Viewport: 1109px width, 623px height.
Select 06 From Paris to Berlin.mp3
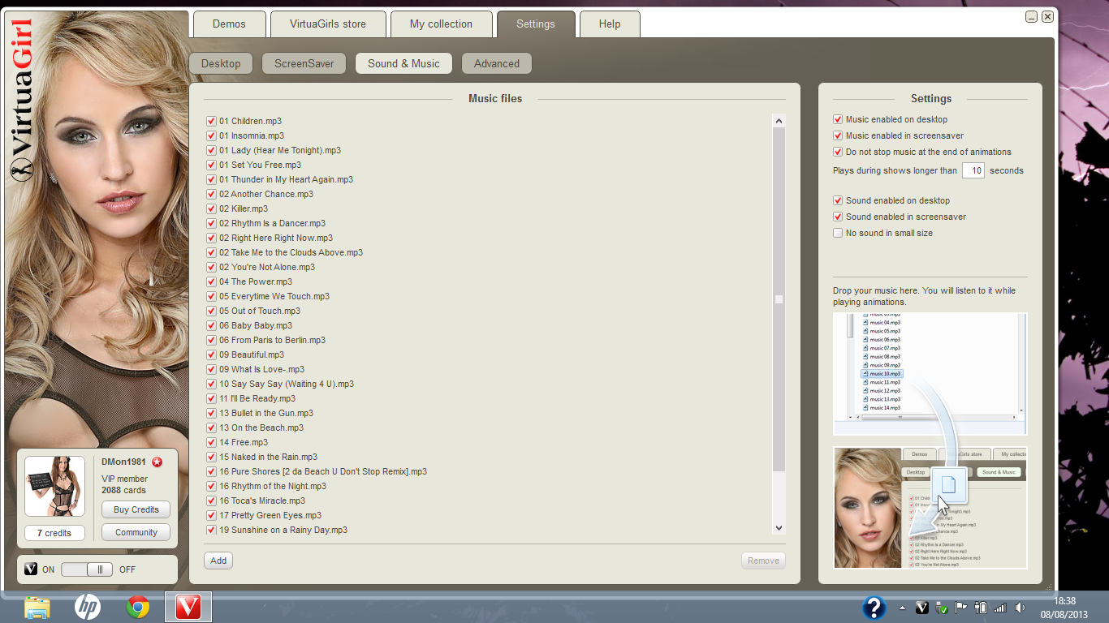point(272,340)
